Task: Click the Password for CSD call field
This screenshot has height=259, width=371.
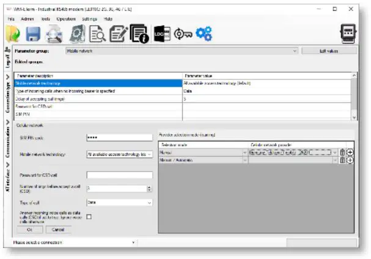Action: coord(119,175)
